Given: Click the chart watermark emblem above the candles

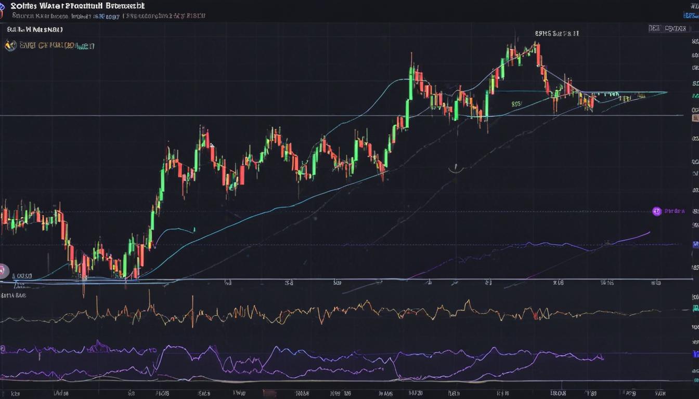Looking at the screenshot, I should (x=455, y=166).
